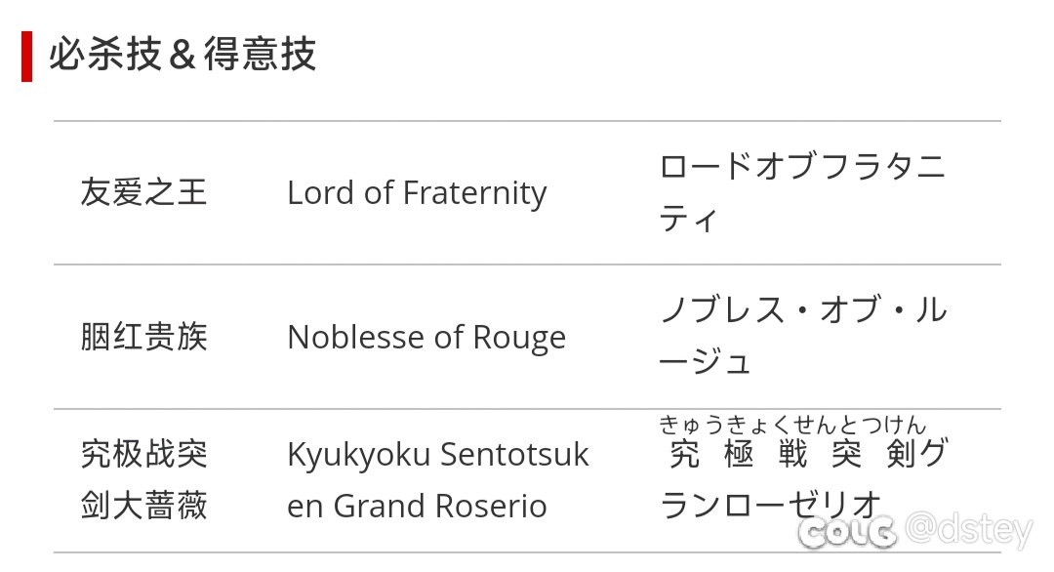Click the 必杀技＆得意技 section heading
1054x572 pixels.
(x=182, y=55)
